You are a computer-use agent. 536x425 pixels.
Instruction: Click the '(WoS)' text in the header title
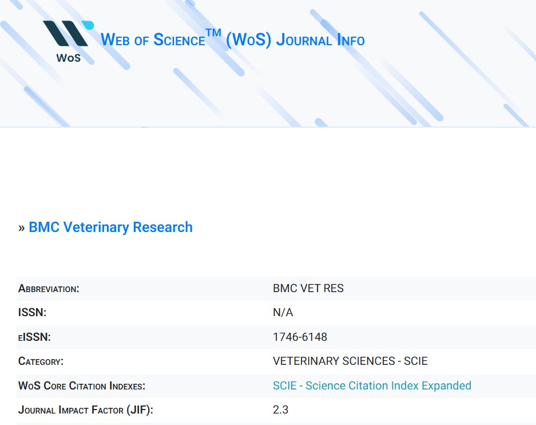248,40
